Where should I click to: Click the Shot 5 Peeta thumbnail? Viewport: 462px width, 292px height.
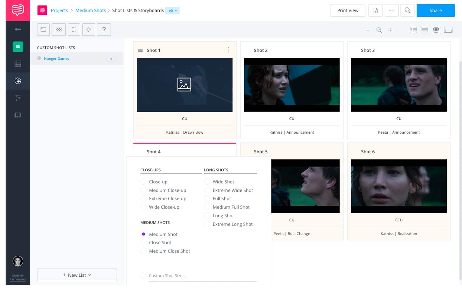pos(305,186)
